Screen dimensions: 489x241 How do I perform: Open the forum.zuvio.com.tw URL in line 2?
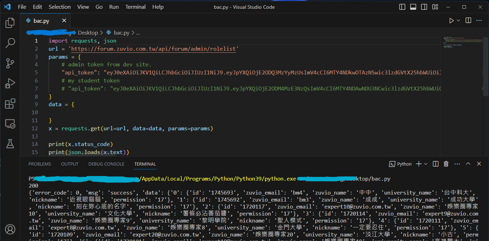154,49
